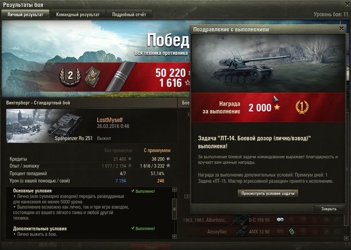The height and width of the screenshot is (250, 351).
Task: Select the Личный результат tab
Action: [x=25, y=14]
